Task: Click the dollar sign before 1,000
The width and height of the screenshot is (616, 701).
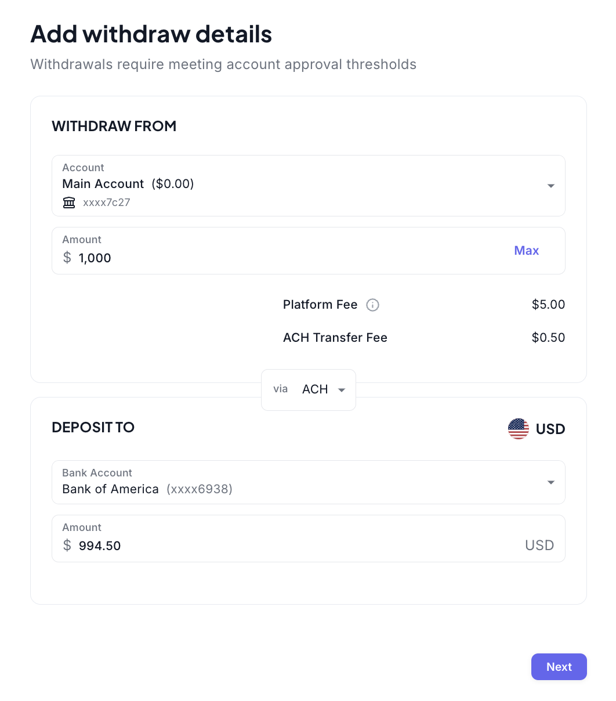Action: [x=67, y=258]
